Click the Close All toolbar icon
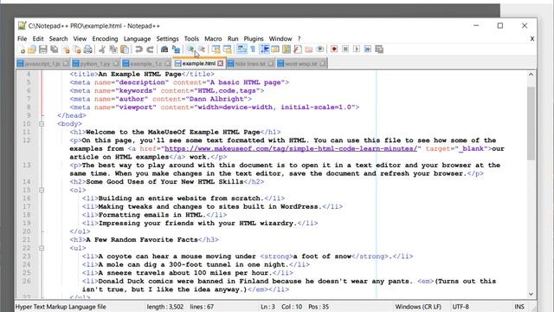Image resolution: width=554 pixels, height=312 pixels. (77, 49)
